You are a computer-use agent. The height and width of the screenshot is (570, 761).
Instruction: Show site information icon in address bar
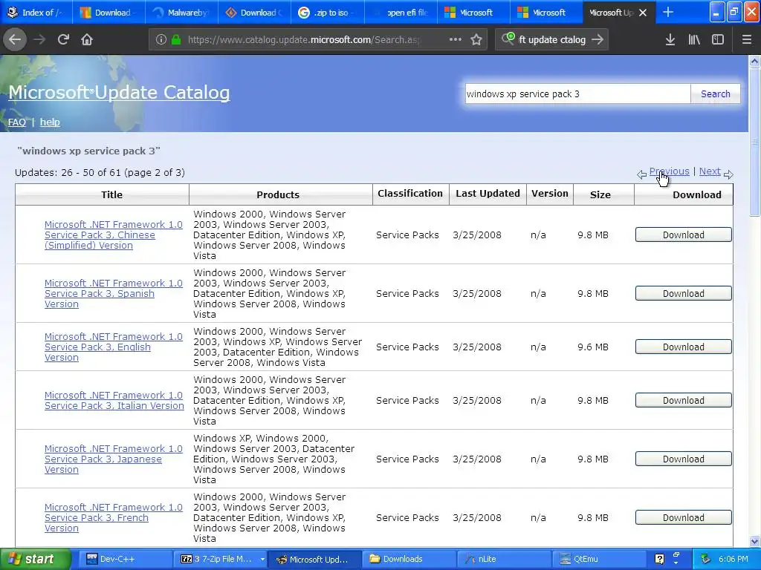[161, 40]
